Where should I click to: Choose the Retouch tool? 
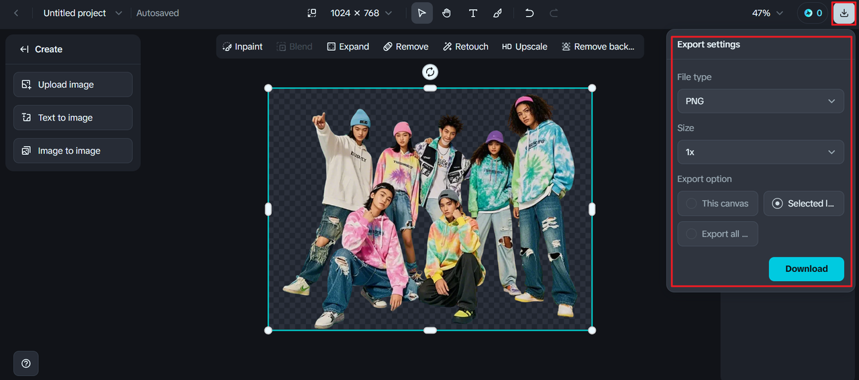coord(466,46)
